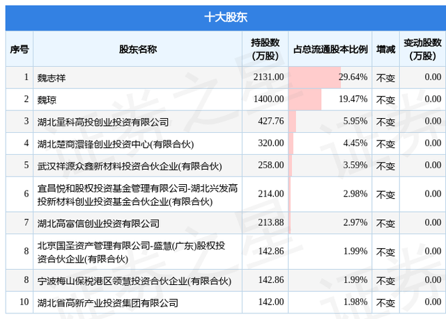Click 不变 status for 魏琼

385,99
